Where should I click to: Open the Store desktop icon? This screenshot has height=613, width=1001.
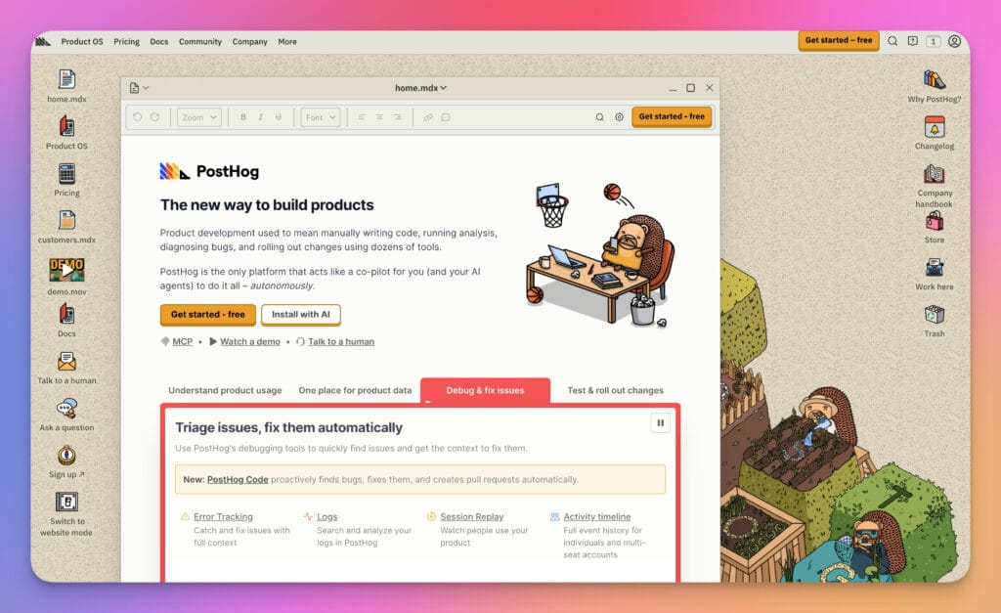934,221
